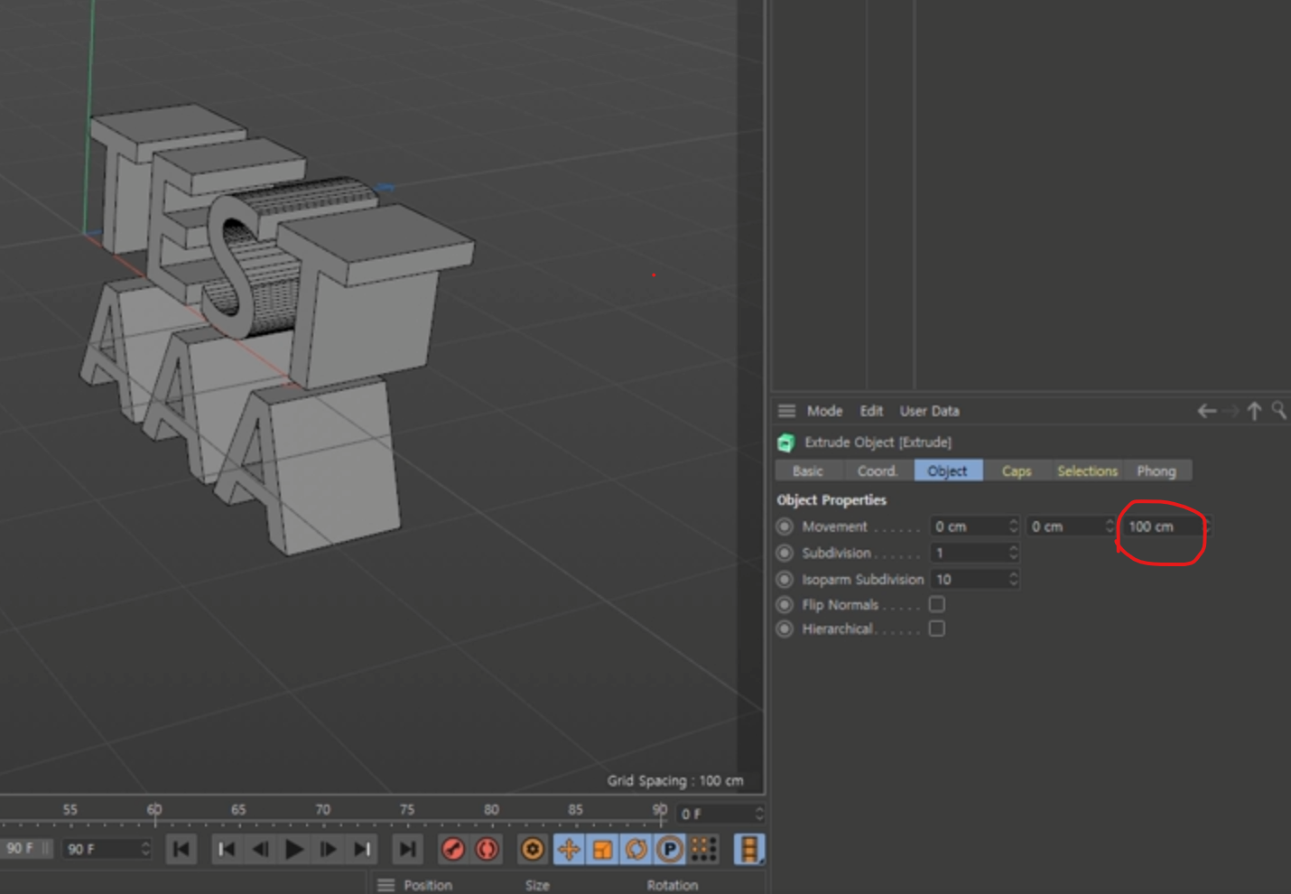Screen dimensions: 1291x894
Task: Click the filmstrip playback options icon
Action: (749, 849)
